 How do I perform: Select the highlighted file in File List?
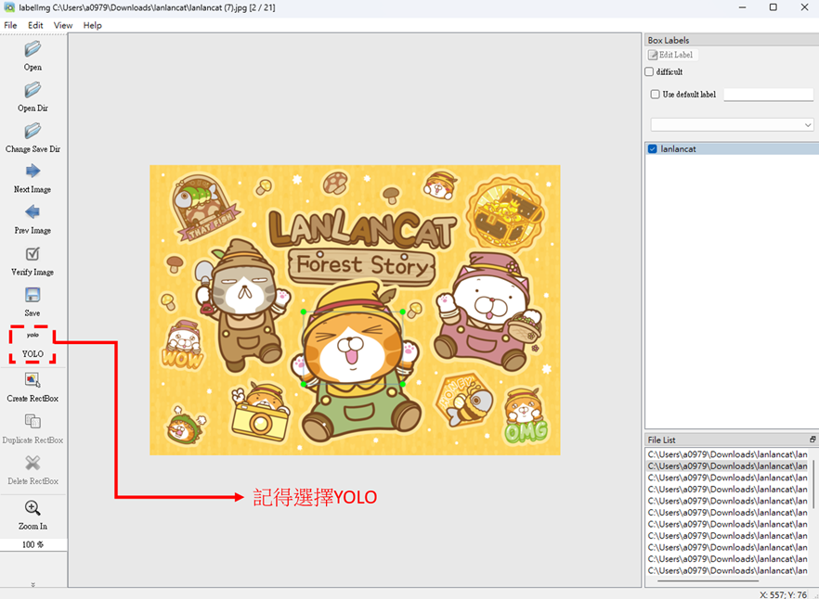coord(728,466)
